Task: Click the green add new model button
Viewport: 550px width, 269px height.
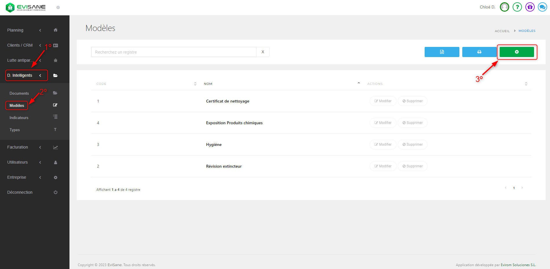Action: click(517, 52)
